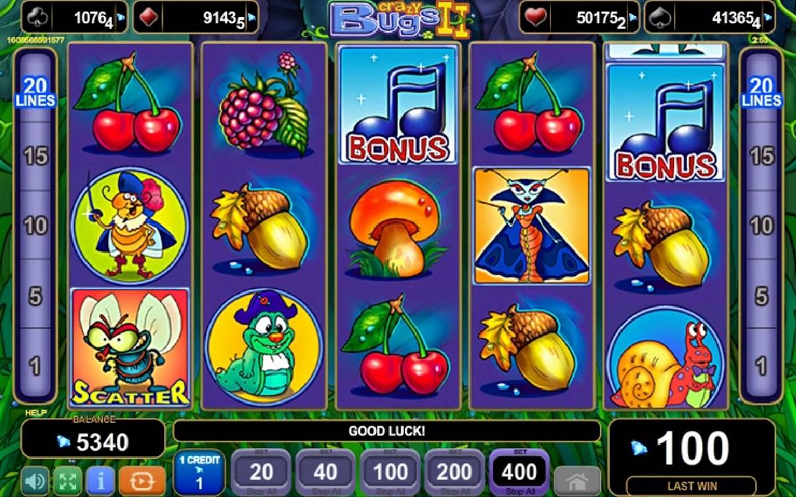Select the 200 bet option

click(x=454, y=472)
